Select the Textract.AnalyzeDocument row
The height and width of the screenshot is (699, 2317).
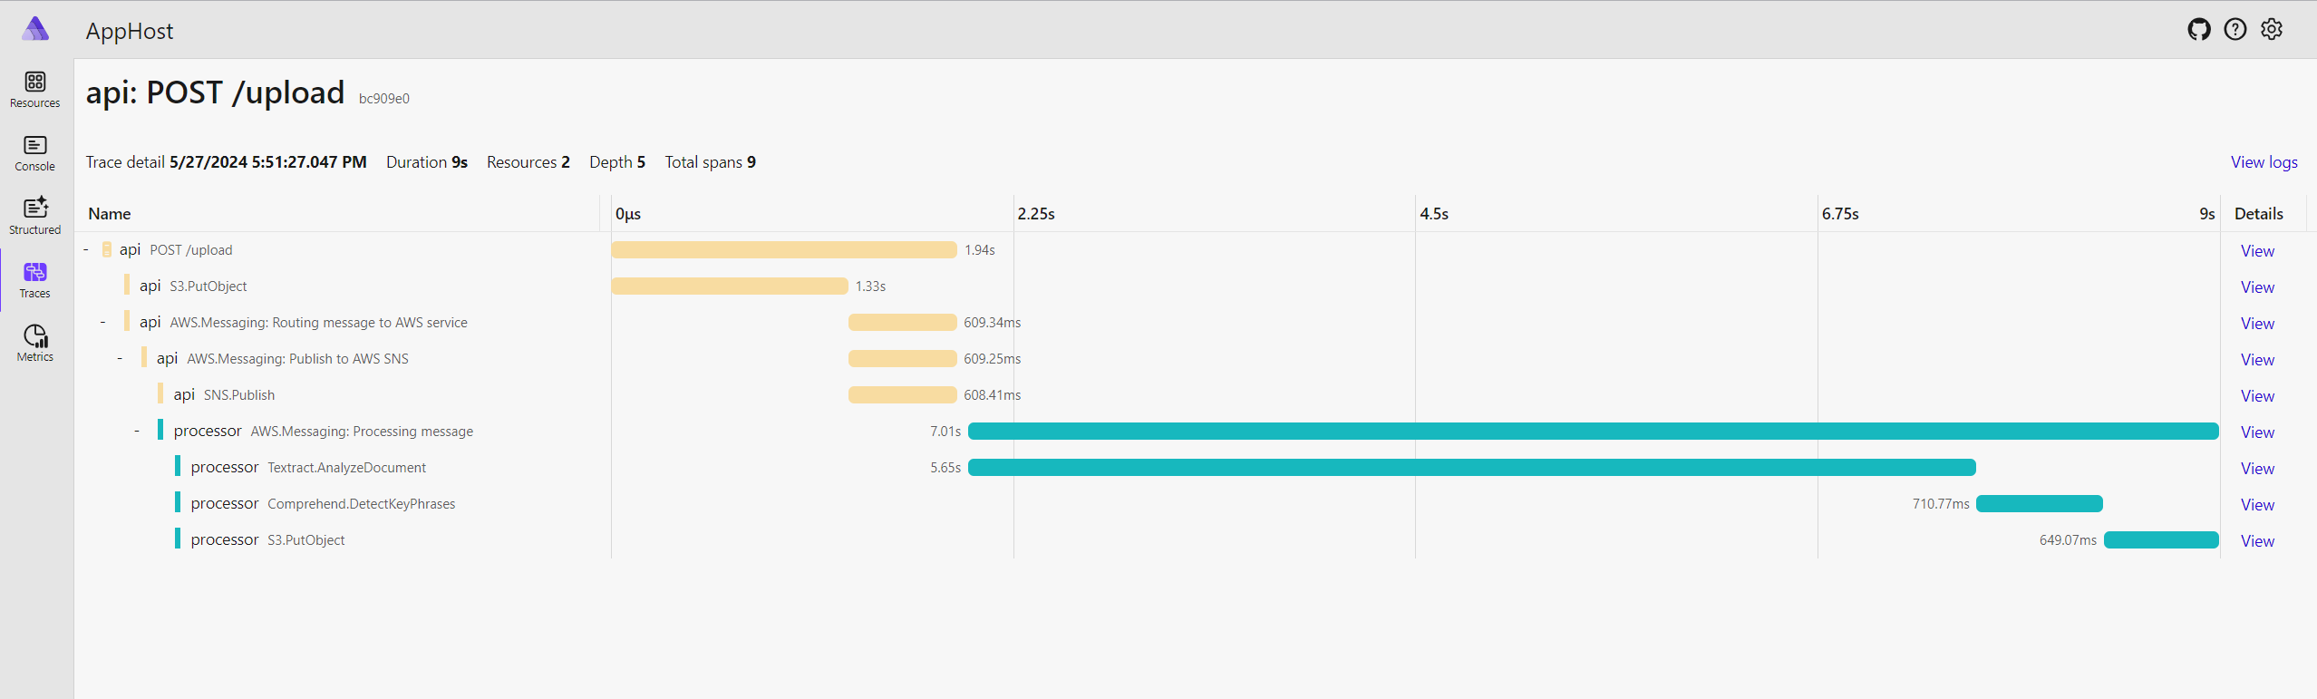point(1192,467)
